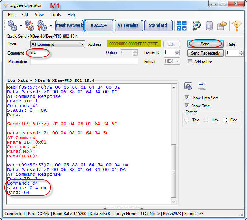Click 'Send:(09:59:57)' log line

[x=62, y=124]
